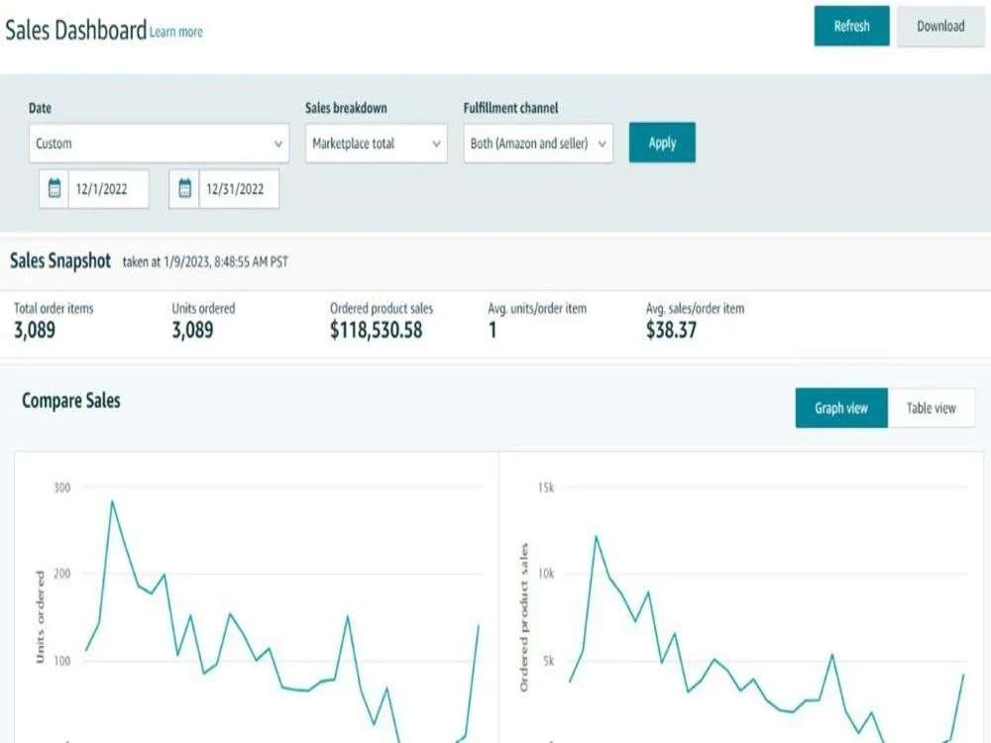Image resolution: width=991 pixels, height=743 pixels.
Task: Switch to Graph view
Action: coord(841,408)
